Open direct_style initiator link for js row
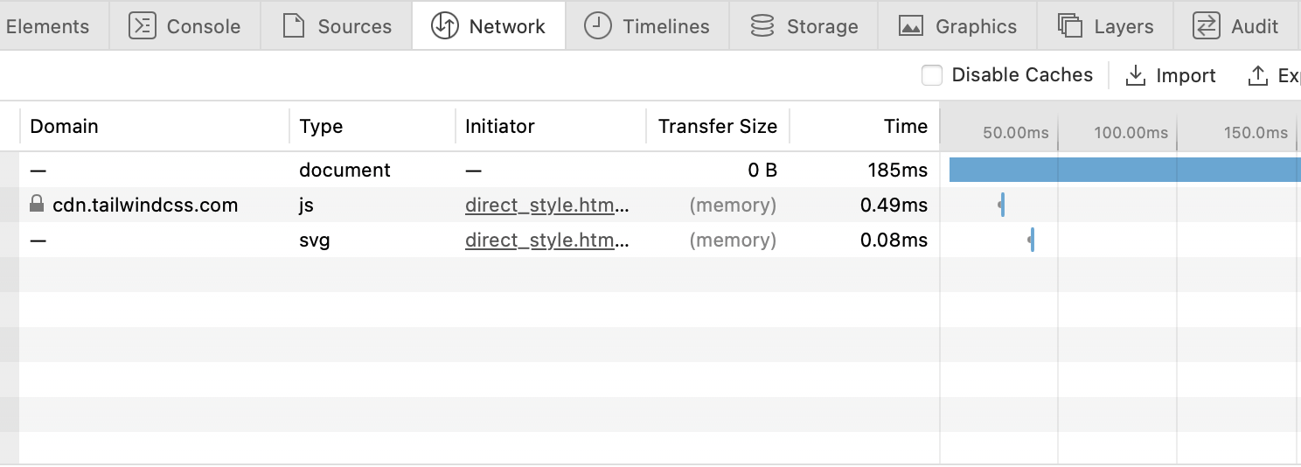This screenshot has height=467, width=1301. [x=546, y=206]
